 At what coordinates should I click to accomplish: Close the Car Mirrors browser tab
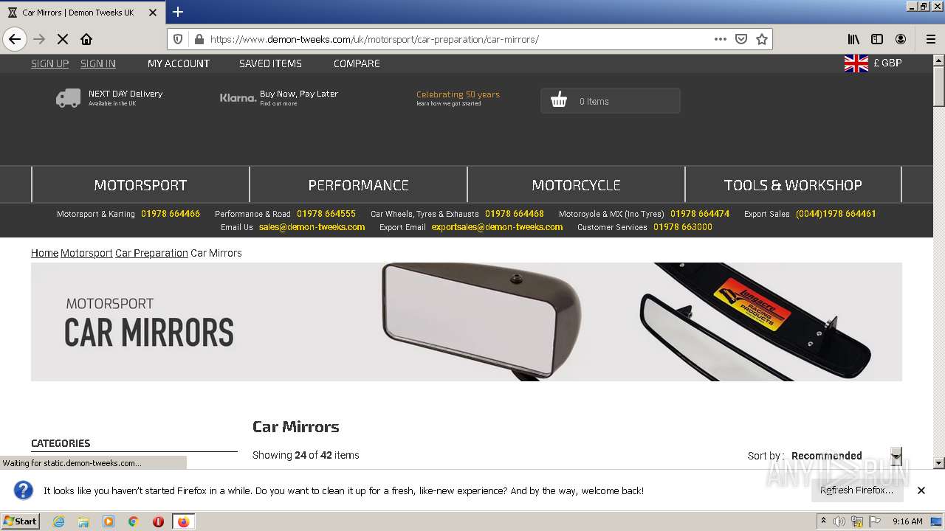click(x=153, y=13)
